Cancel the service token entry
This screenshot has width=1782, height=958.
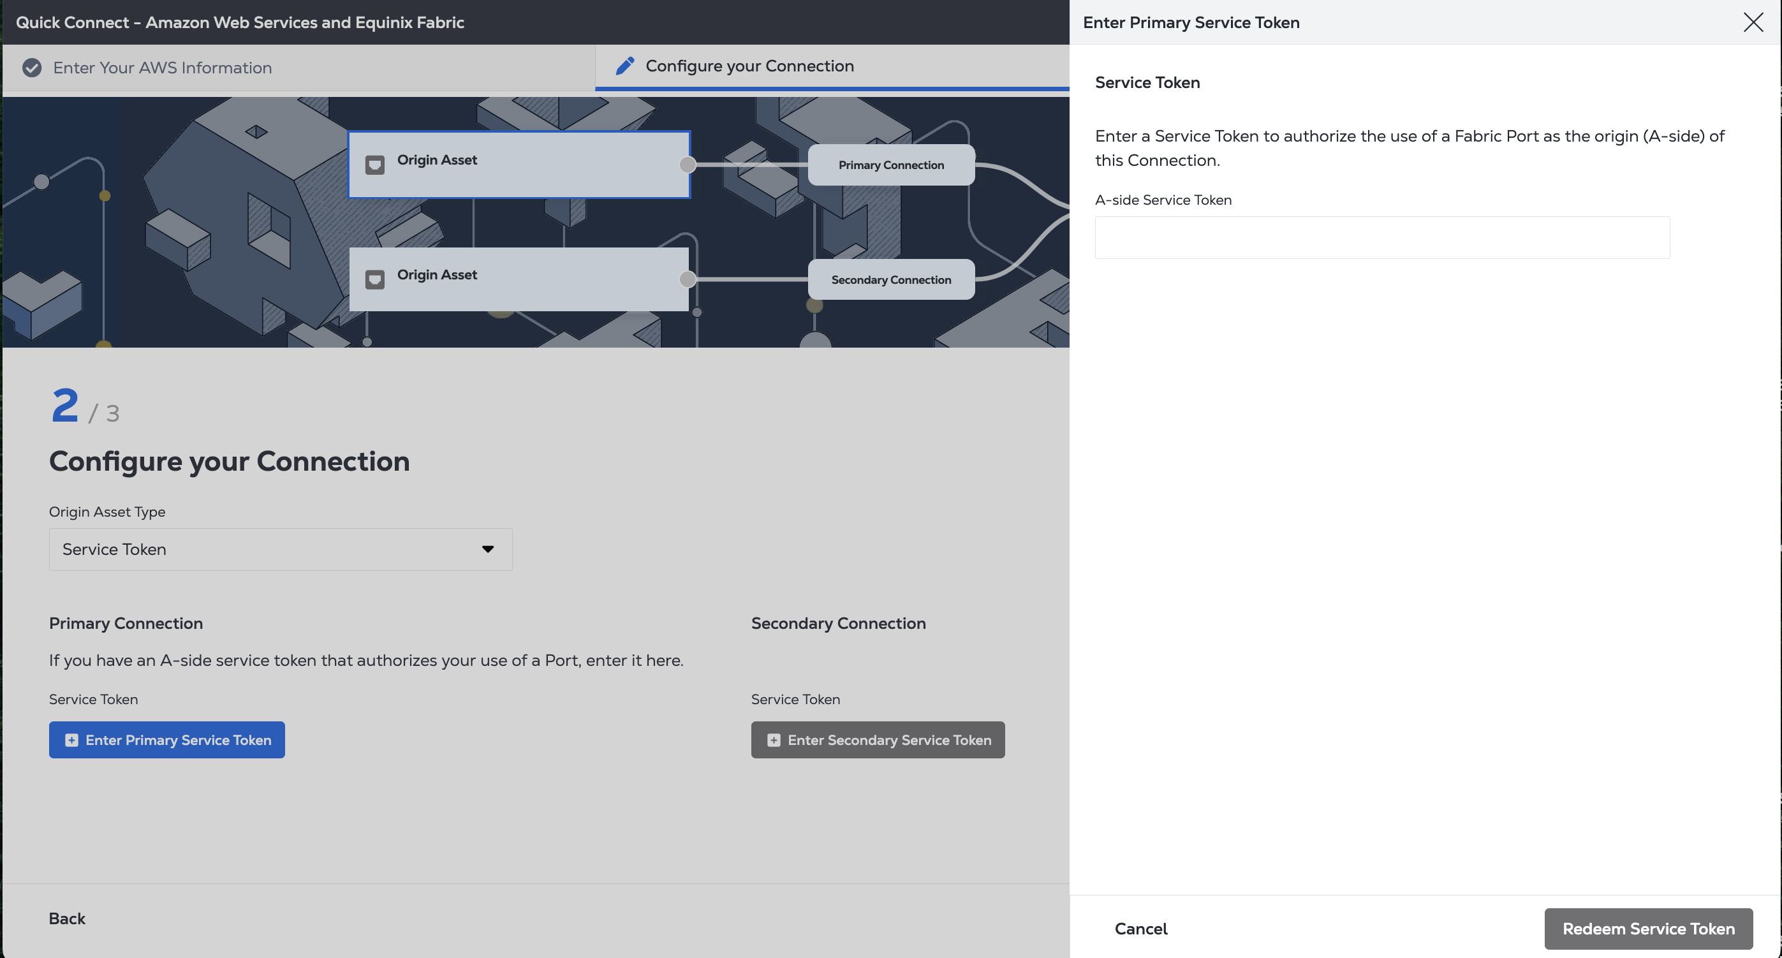[1141, 928]
